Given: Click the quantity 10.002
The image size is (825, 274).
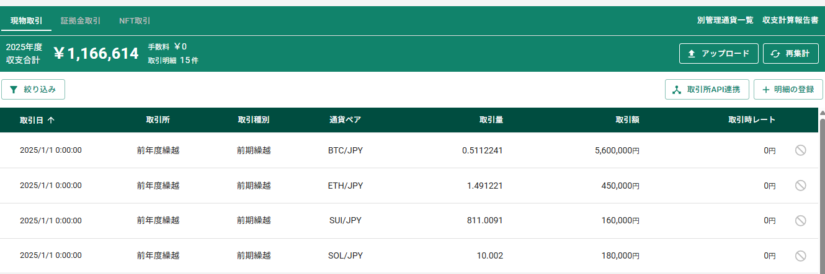Looking at the screenshot, I should [489, 255].
